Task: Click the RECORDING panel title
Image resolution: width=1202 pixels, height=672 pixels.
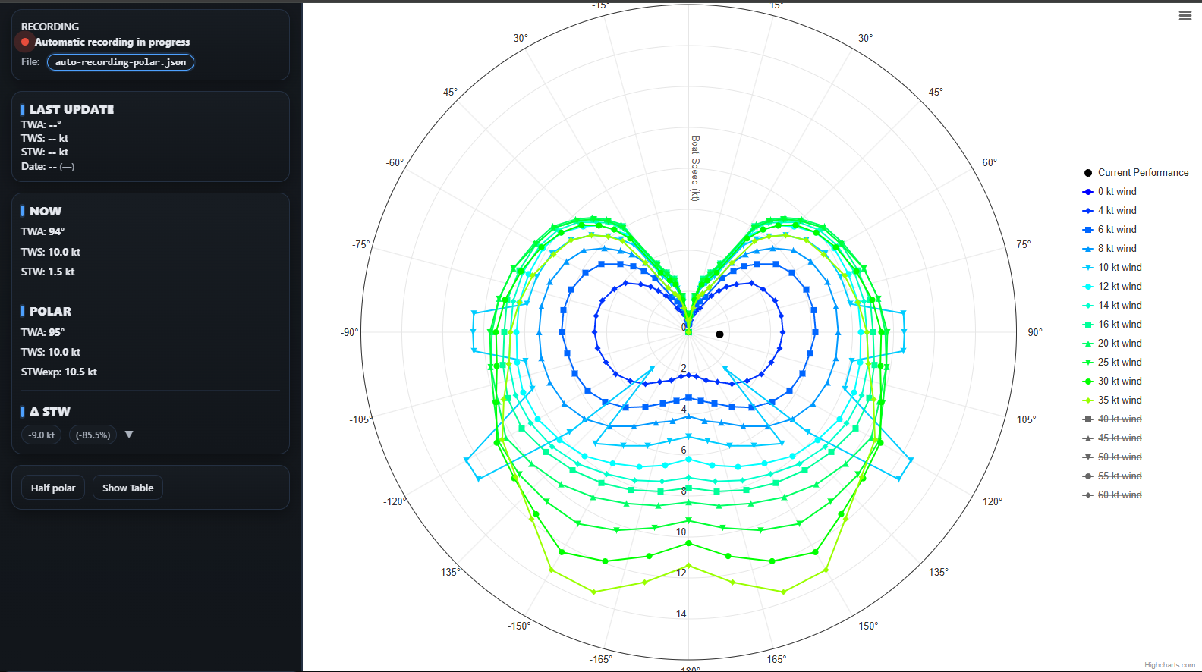Action: point(50,27)
